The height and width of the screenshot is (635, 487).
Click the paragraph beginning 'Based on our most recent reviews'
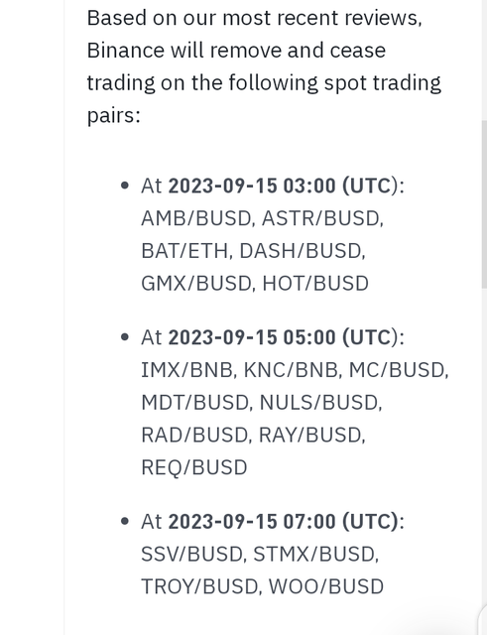tap(264, 66)
